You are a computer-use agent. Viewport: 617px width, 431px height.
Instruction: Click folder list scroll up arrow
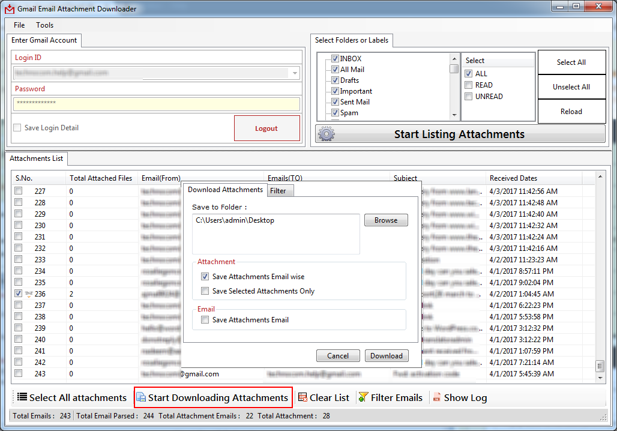[454, 59]
